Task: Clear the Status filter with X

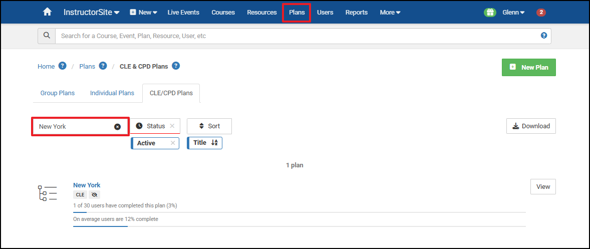Action: pos(172,126)
